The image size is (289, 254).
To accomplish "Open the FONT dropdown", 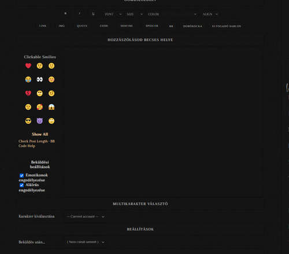I will pos(113,14).
